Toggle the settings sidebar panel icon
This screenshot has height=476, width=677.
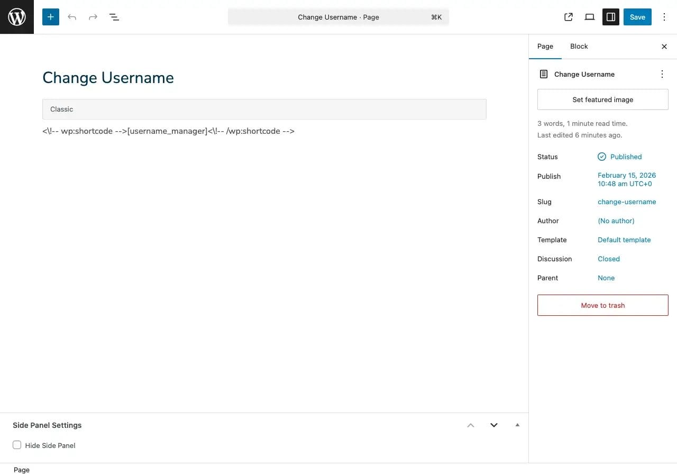tap(611, 17)
